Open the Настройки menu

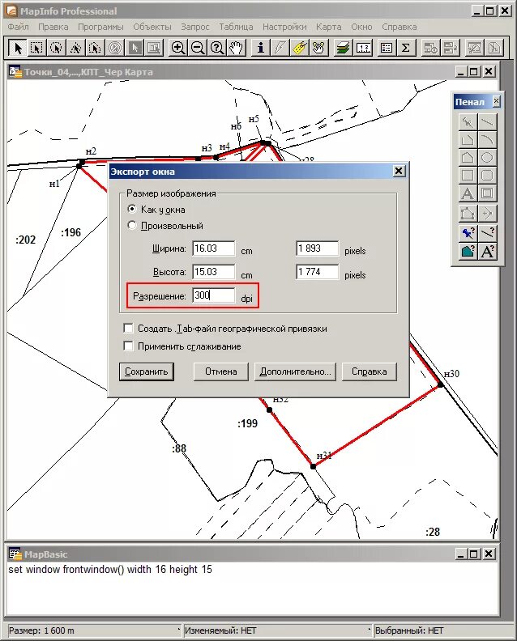(284, 27)
